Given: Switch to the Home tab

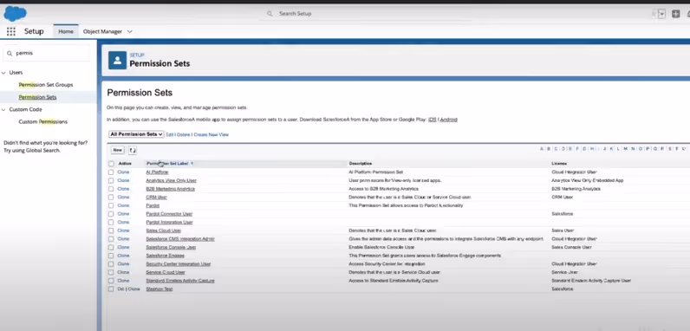Looking at the screenshot, I should pos(66,31).
